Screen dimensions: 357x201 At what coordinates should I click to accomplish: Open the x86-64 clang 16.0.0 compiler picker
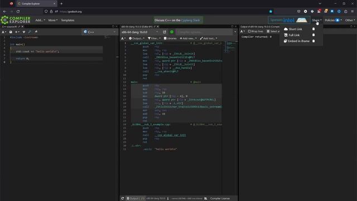click(x=139, y=32)
